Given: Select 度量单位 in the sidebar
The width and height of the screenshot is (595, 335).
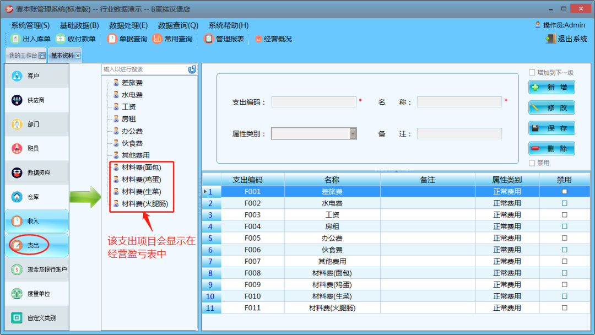Looking at the screenshot, I should click(x=37, y=294).
